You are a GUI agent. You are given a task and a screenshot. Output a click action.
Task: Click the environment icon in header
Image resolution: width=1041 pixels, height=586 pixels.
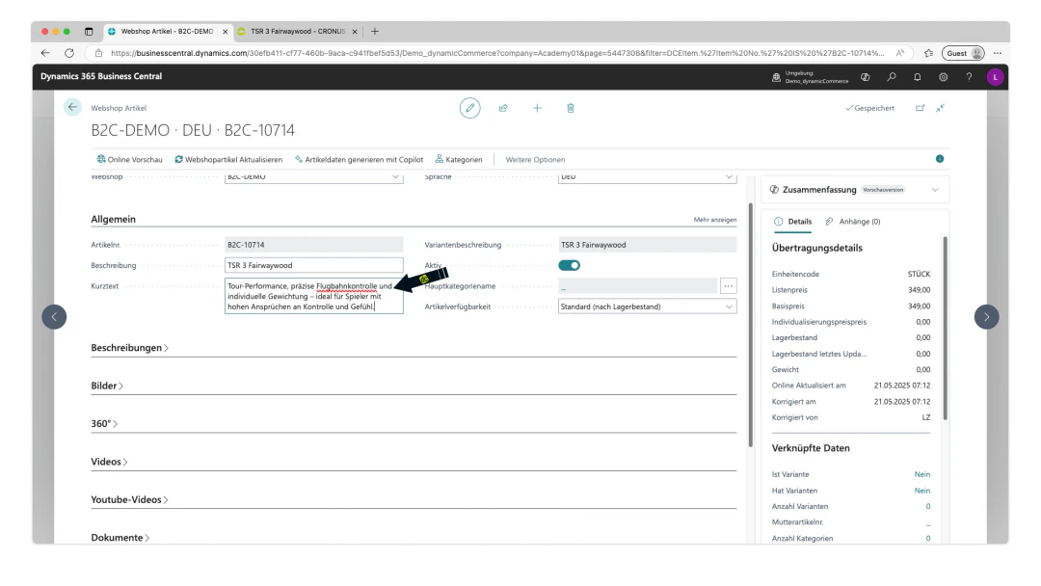click(776, 77)
